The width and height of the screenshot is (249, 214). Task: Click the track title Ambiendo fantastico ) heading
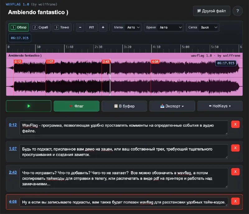click(38, 12)
